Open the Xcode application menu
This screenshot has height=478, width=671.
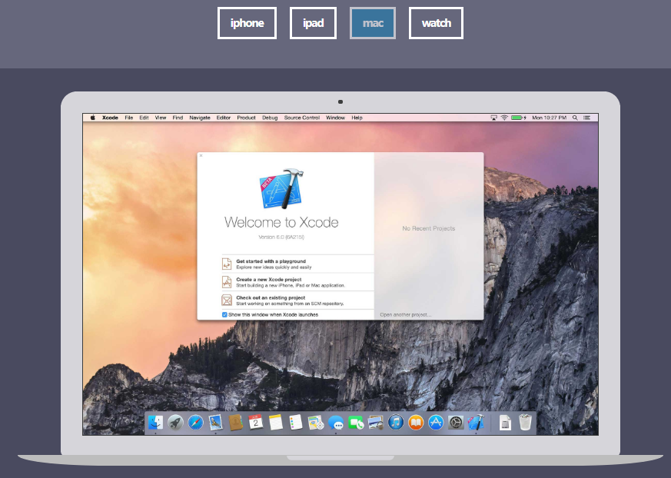[110, 118]
